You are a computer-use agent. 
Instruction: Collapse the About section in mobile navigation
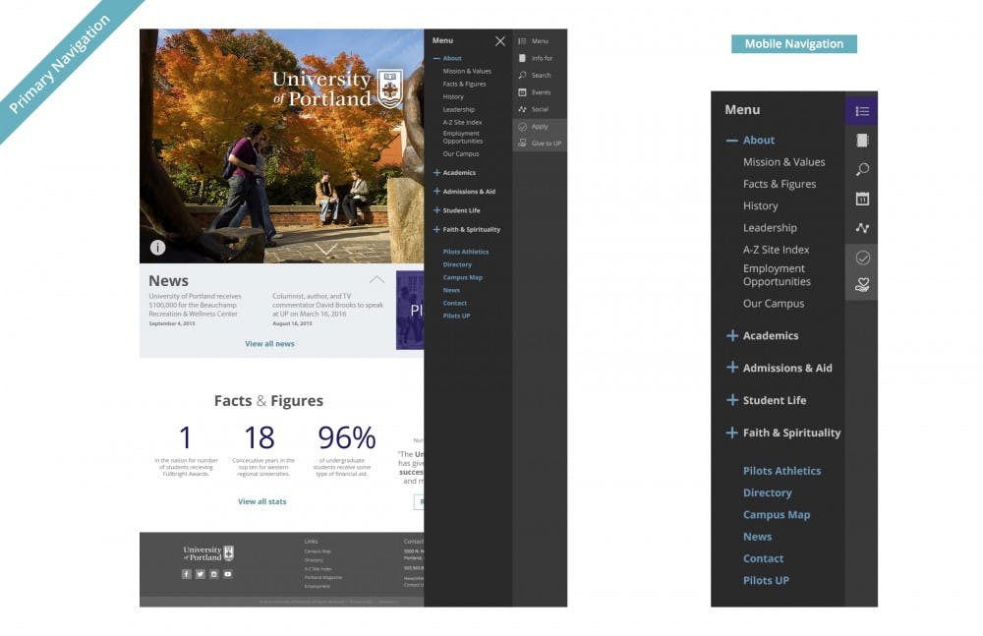(x=731, y=141)
